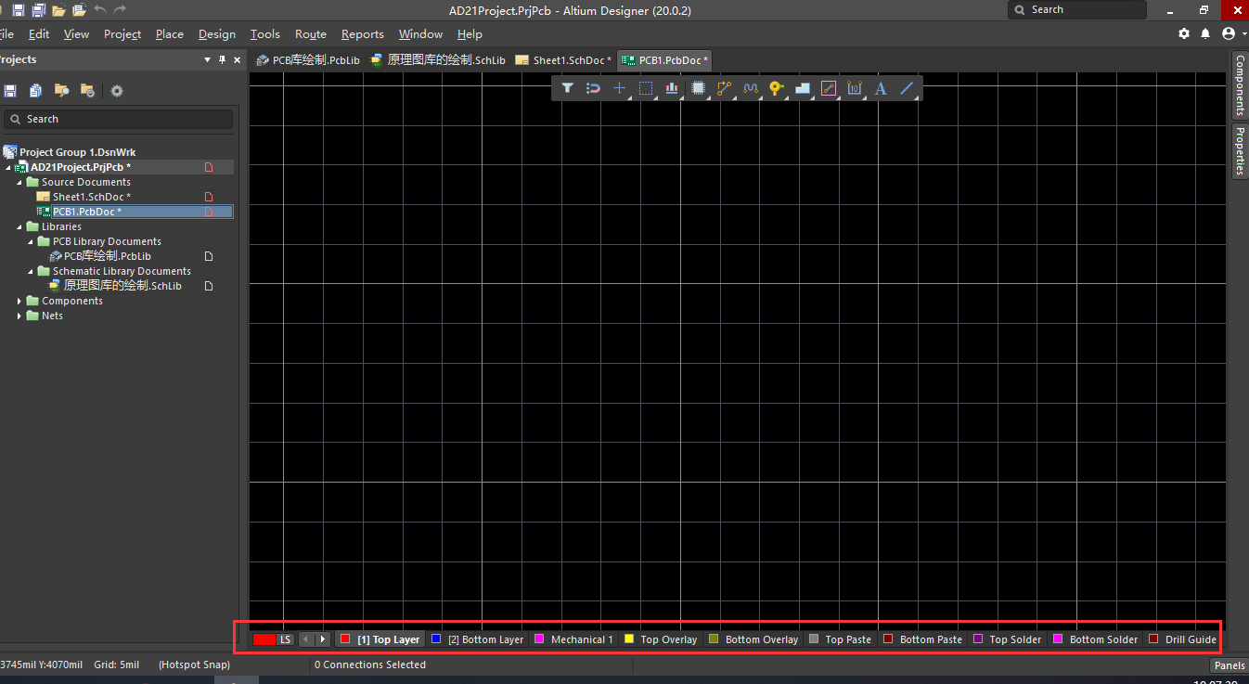The height and width of the screenshot is (684, 1249).
Task: Expand the Nets folder
Action: click(19, 316)
